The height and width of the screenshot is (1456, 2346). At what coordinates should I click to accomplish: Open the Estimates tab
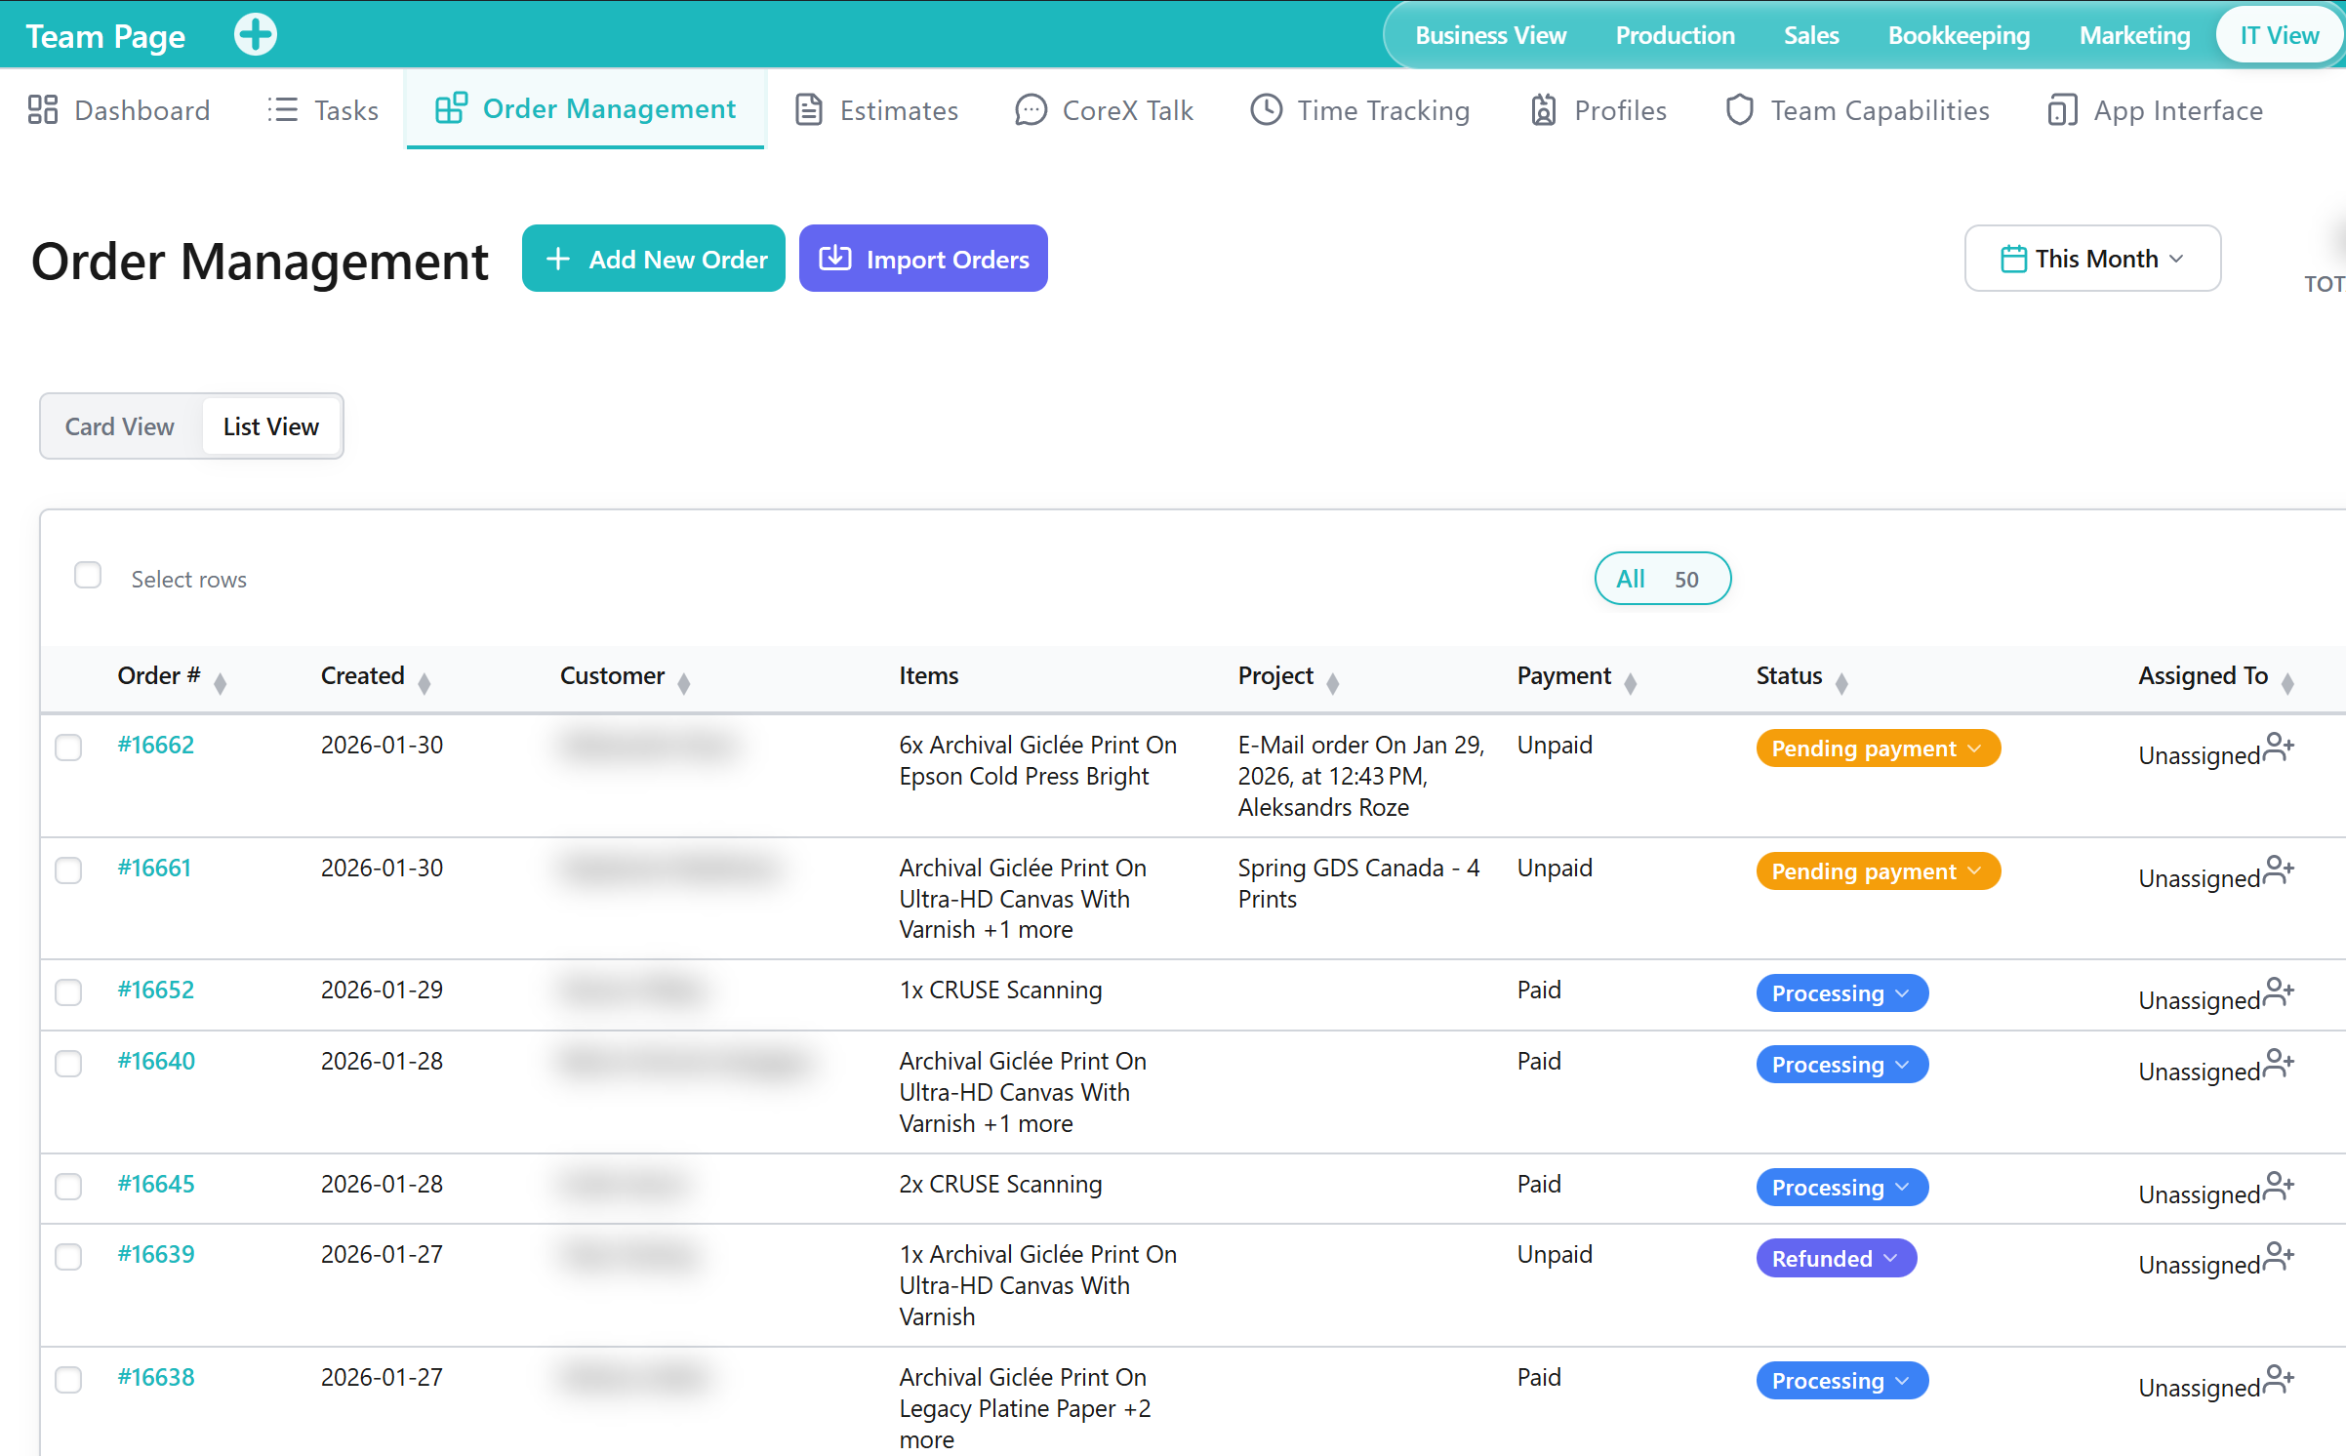click(x=876, y=110)
